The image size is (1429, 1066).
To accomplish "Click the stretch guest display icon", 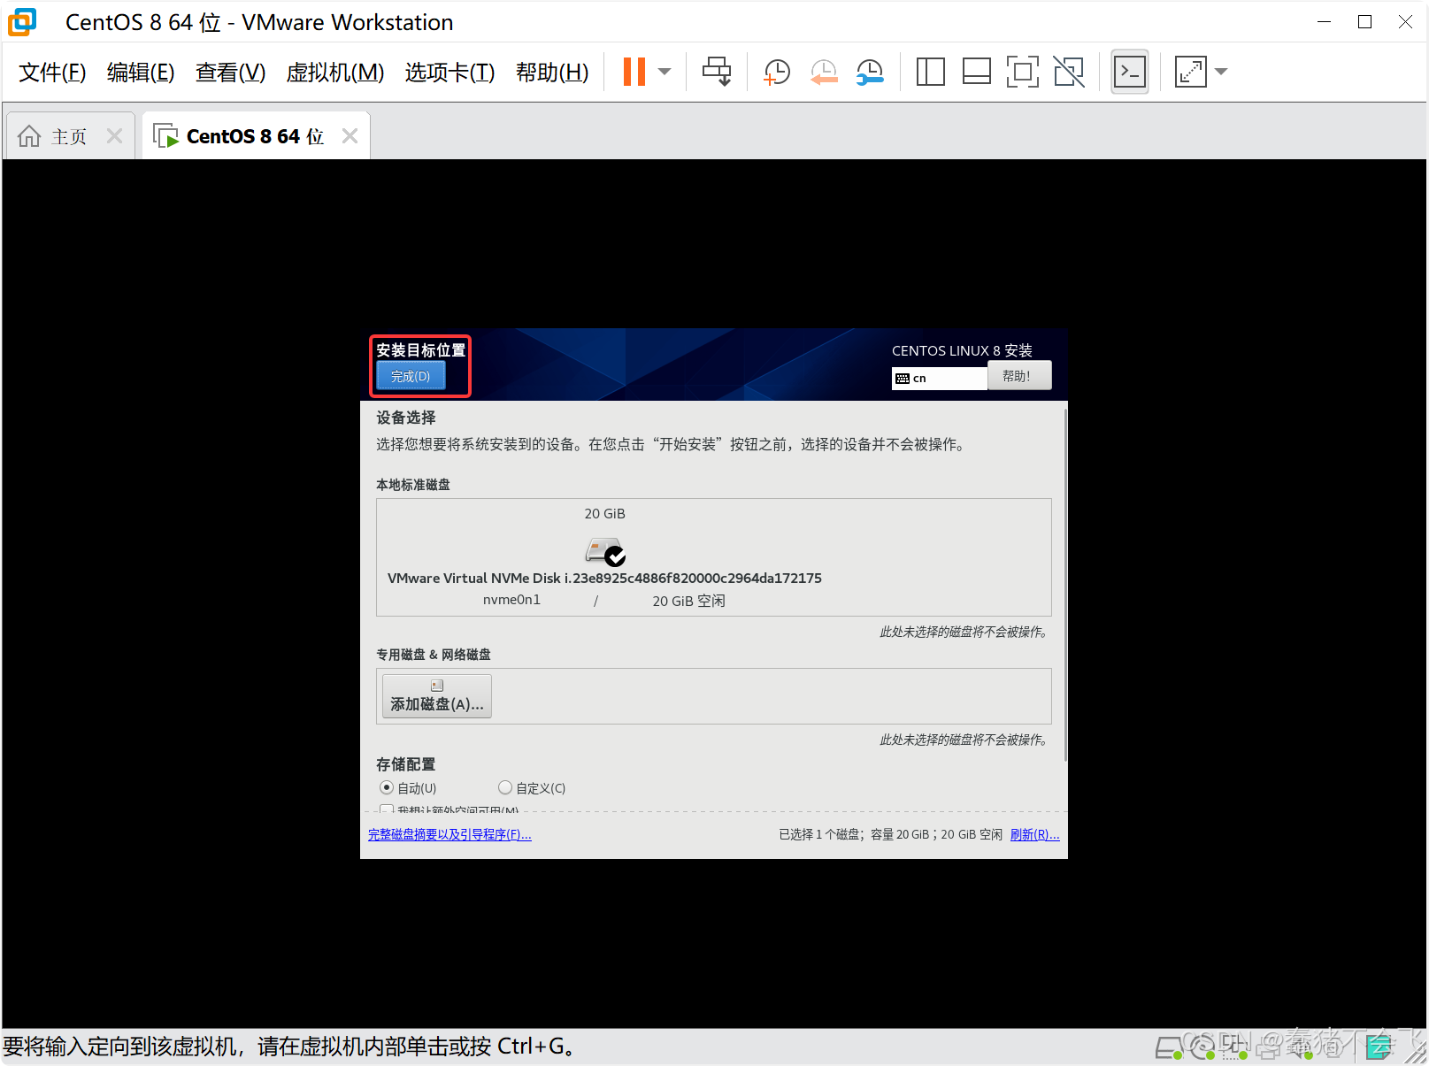I will tap(1190, 72).
